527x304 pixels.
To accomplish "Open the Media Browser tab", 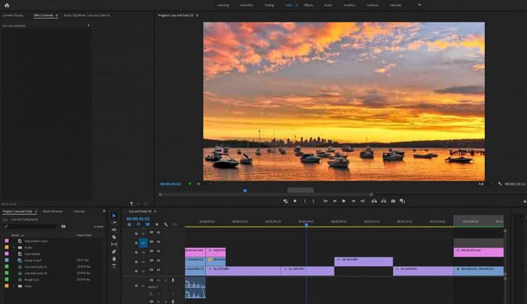I will coord(53,211).
